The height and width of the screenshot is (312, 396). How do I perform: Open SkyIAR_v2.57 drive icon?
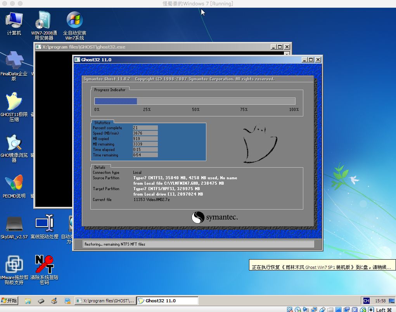click(14, 227)
